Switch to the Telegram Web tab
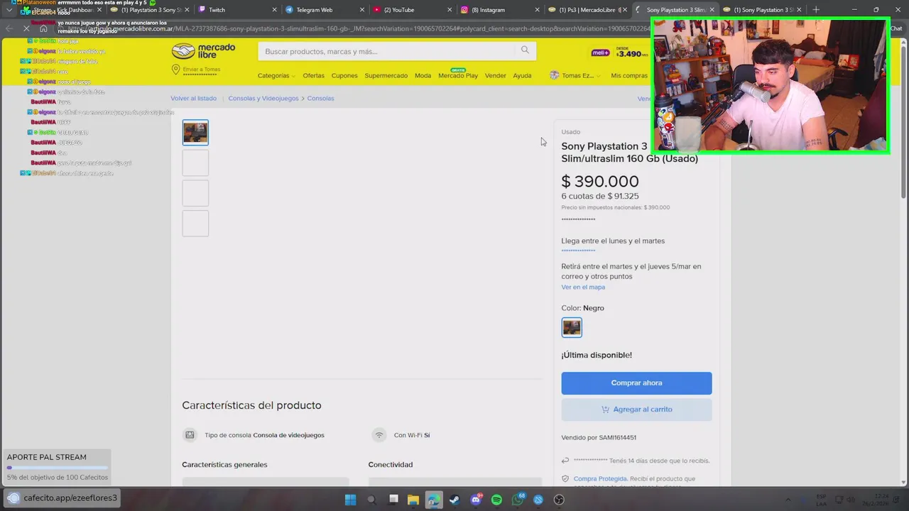The width and height of the screenshot is (909, 511). [323, 10]
